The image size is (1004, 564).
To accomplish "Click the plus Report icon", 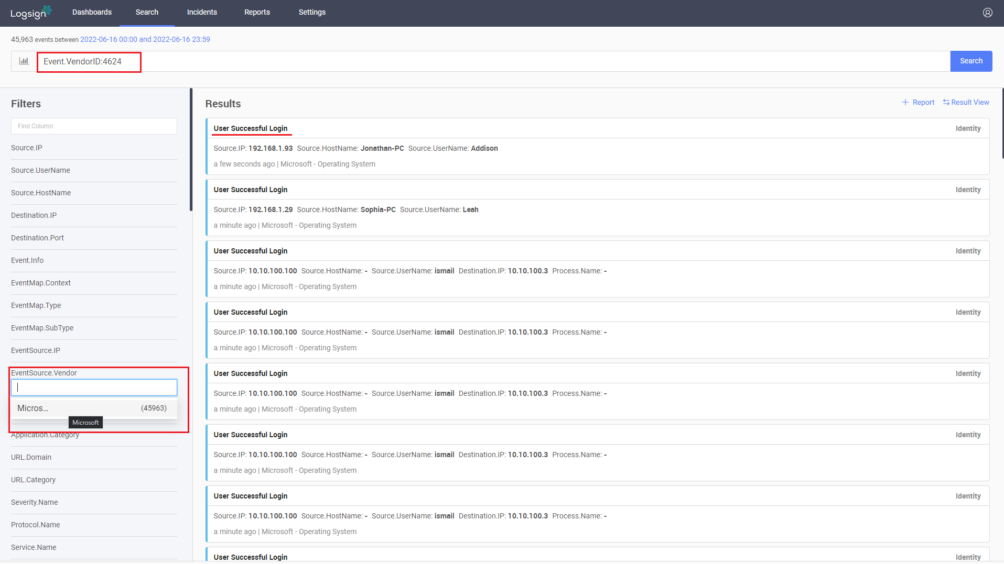I will coord(918,103).
